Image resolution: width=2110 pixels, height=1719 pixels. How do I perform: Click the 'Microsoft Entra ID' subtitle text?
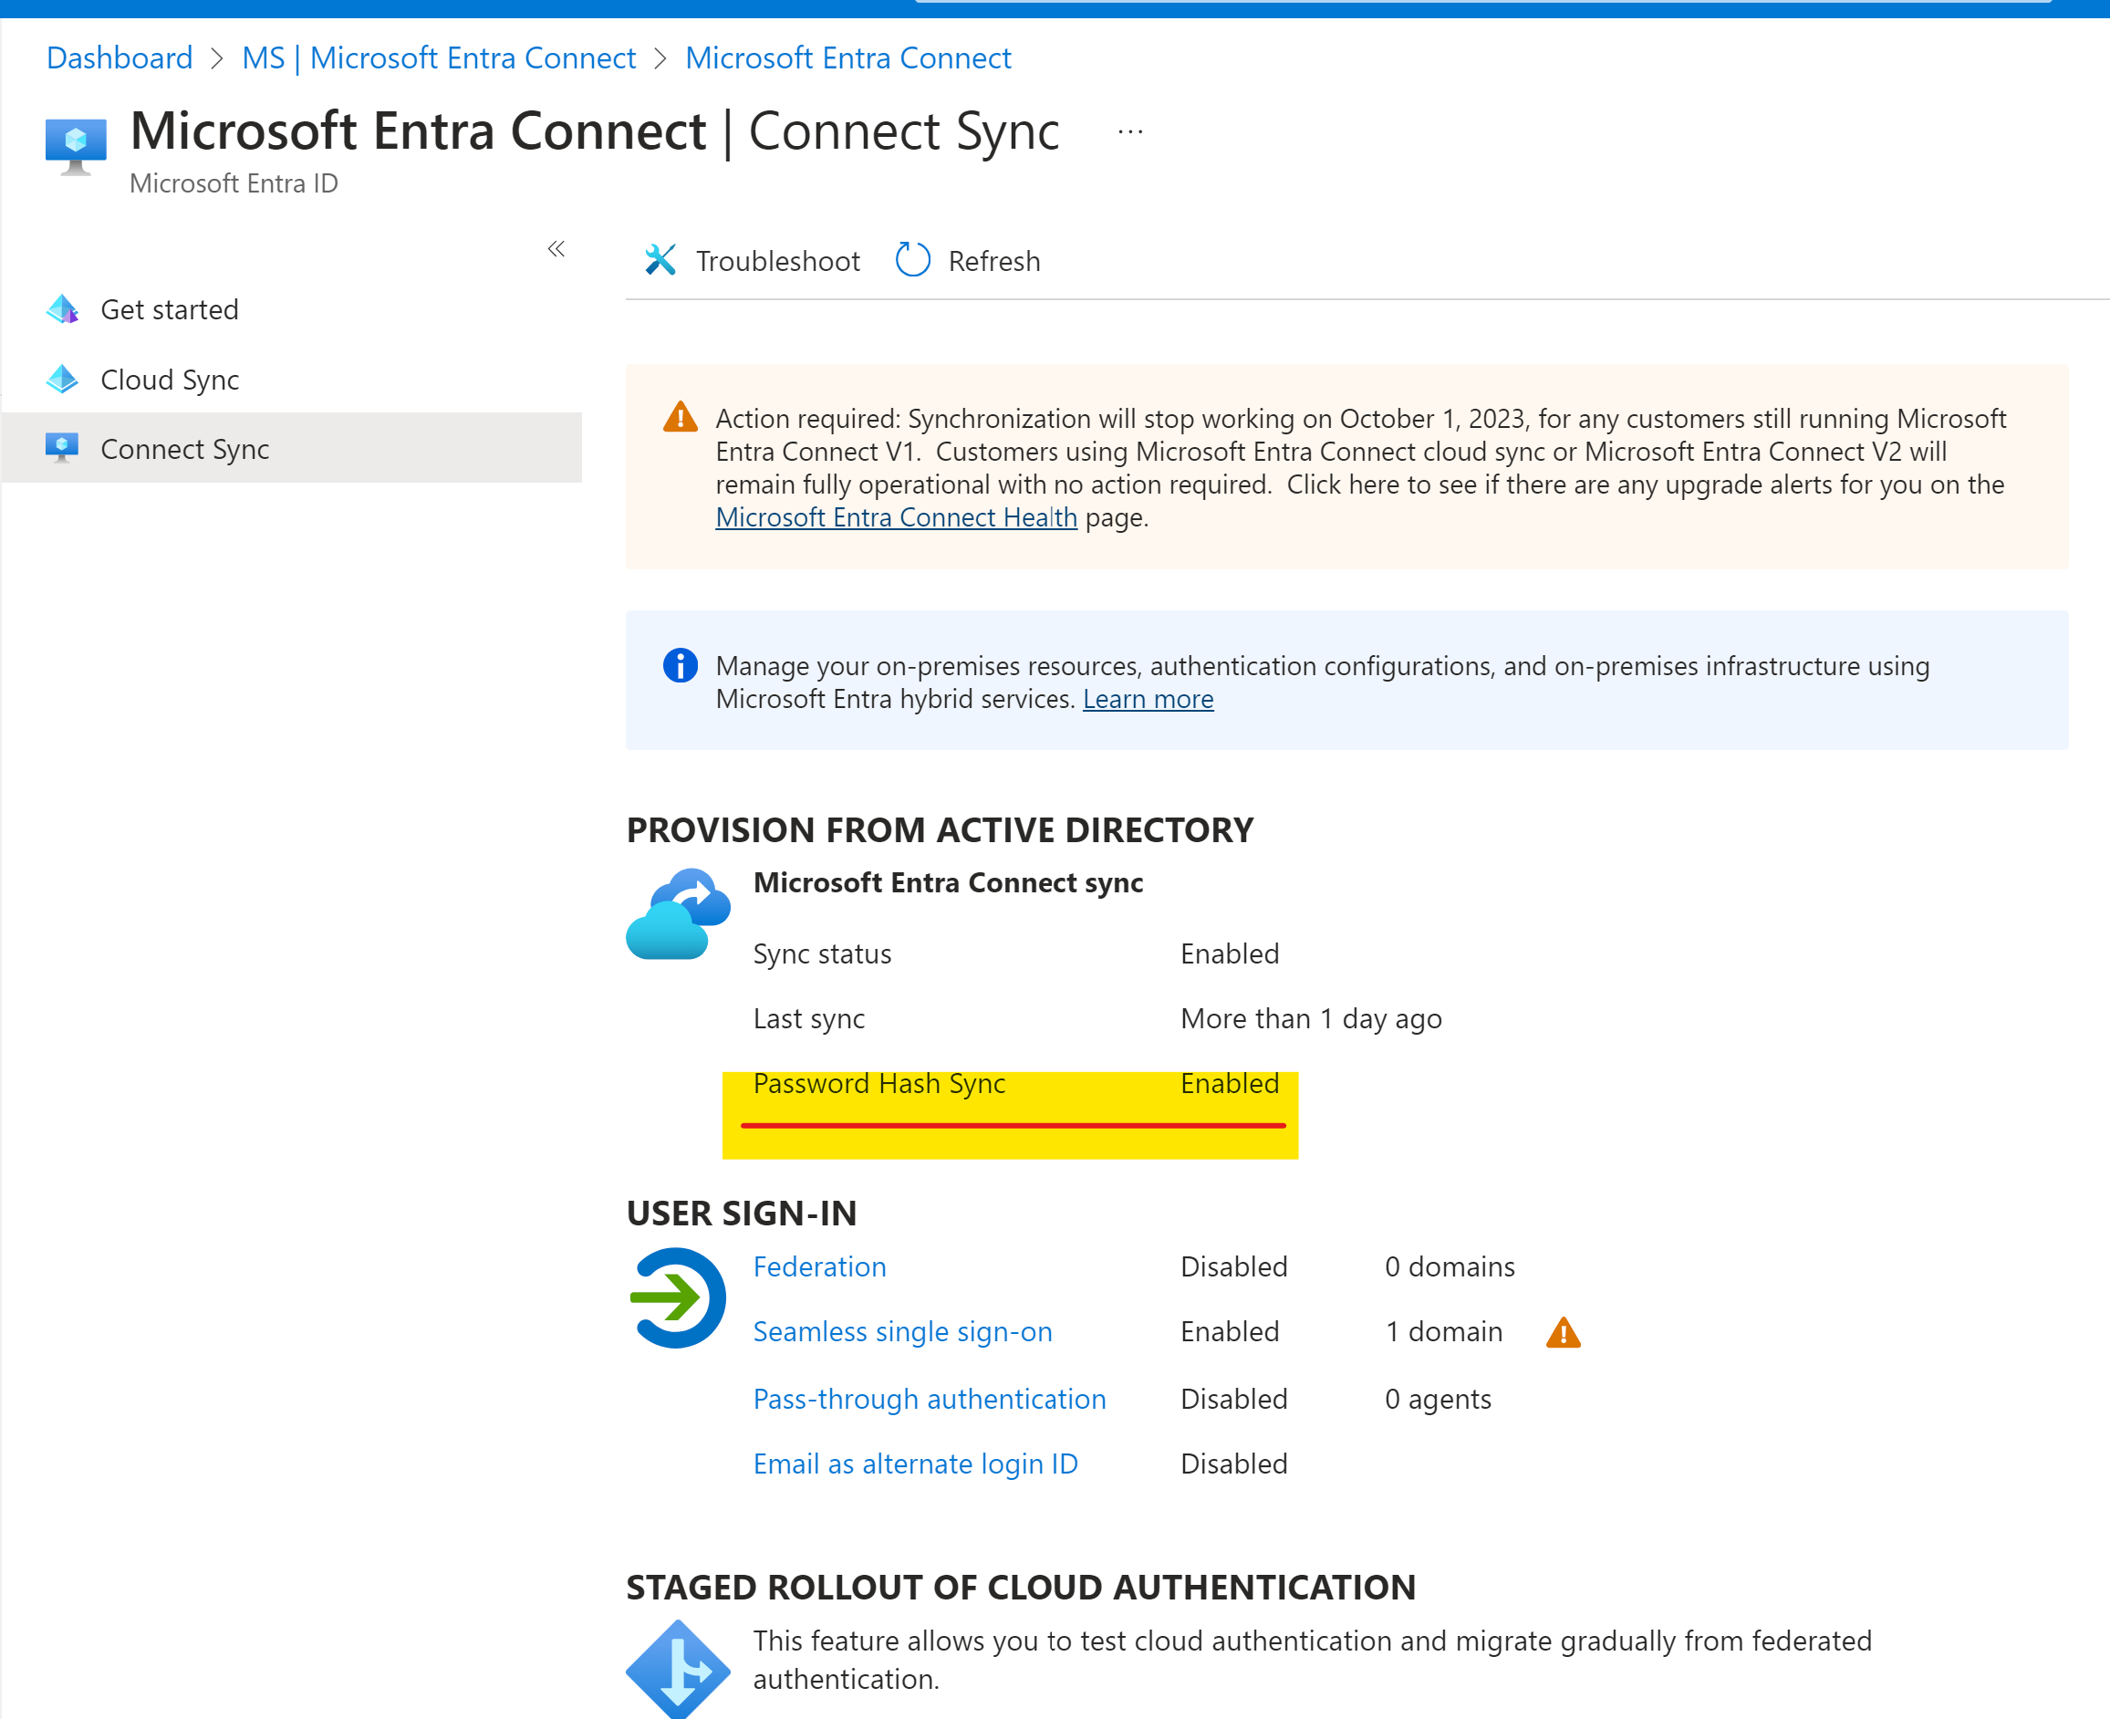tap(234, 183)
